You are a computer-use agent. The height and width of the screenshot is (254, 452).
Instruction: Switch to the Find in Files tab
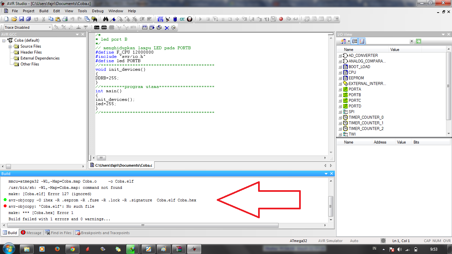click(x=58, y=233)
